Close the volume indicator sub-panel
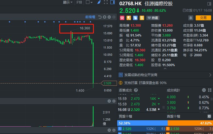The width and height of the screenshot is (213, 134). click(109, 101)
